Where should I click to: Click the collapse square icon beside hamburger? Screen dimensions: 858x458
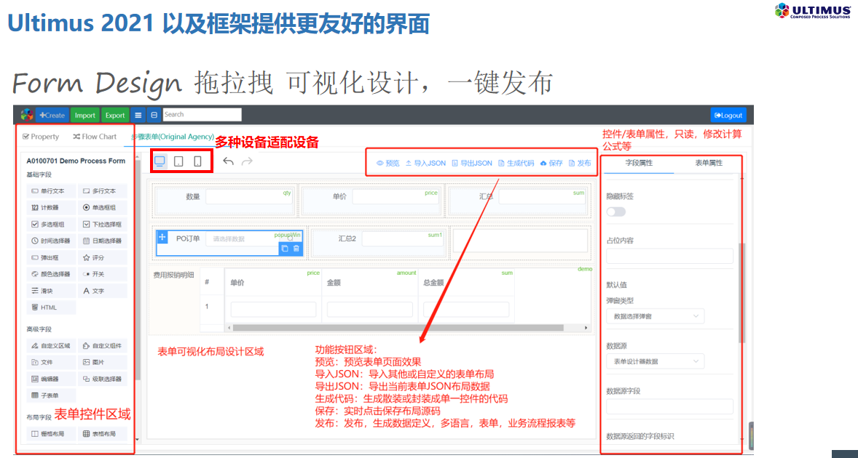[154, 115]
